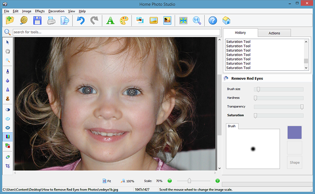
Task: Click the Open photo folder icon
Action: click(10, 20)
